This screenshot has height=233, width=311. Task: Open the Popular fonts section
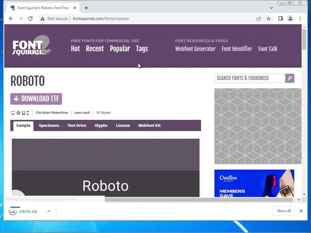[120, 49]
